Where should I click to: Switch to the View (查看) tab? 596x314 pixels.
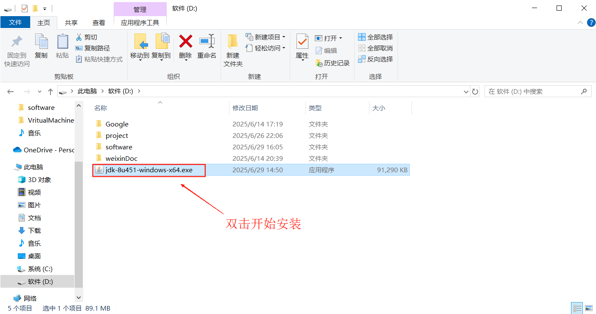point(99,22)
